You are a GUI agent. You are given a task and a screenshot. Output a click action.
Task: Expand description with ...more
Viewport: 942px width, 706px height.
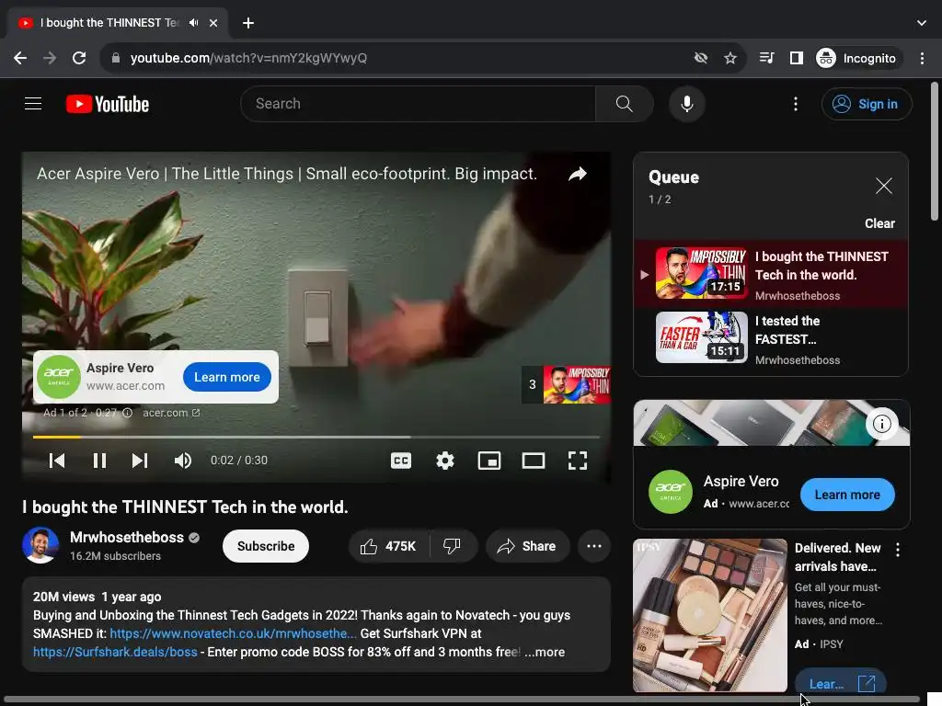pyautogui.click(x=545, y=652)
